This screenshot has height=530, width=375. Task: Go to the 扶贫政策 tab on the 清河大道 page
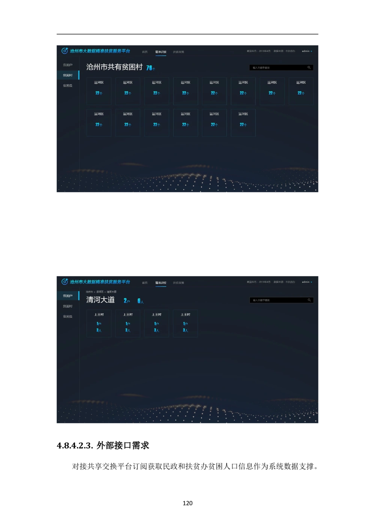coord(178,283)
